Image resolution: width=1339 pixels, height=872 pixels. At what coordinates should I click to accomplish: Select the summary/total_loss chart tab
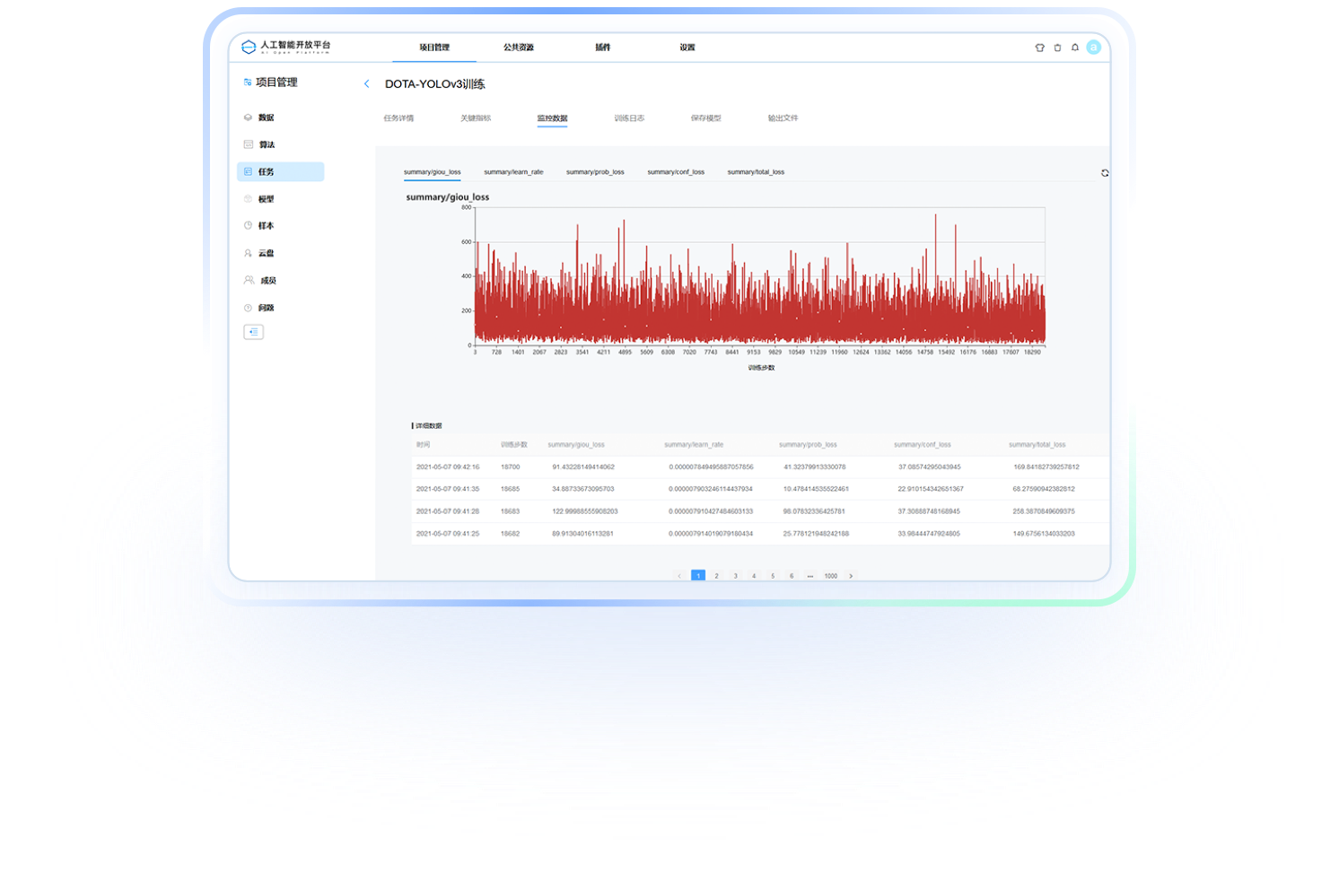coord(756,172)
